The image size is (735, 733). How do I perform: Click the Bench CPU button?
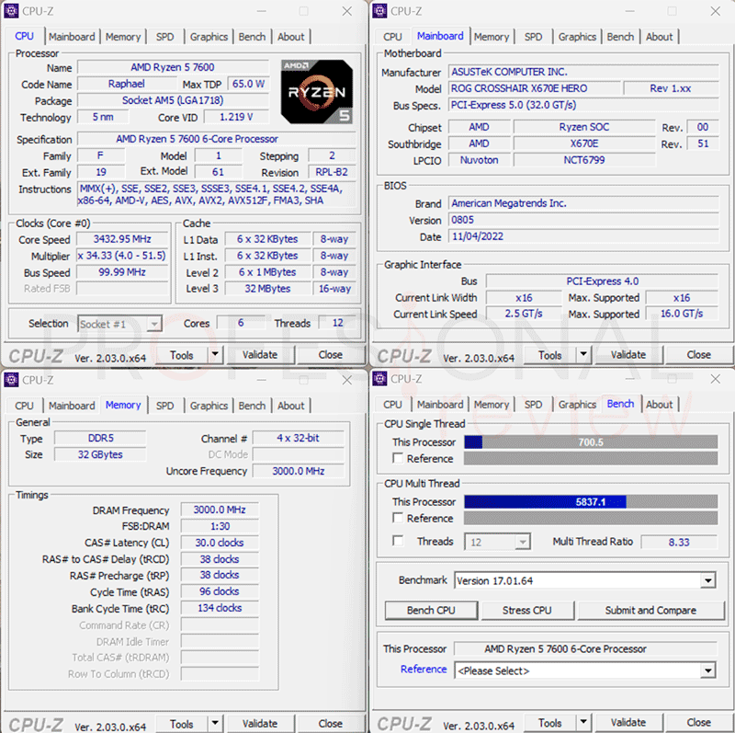(x=431, y=610)
